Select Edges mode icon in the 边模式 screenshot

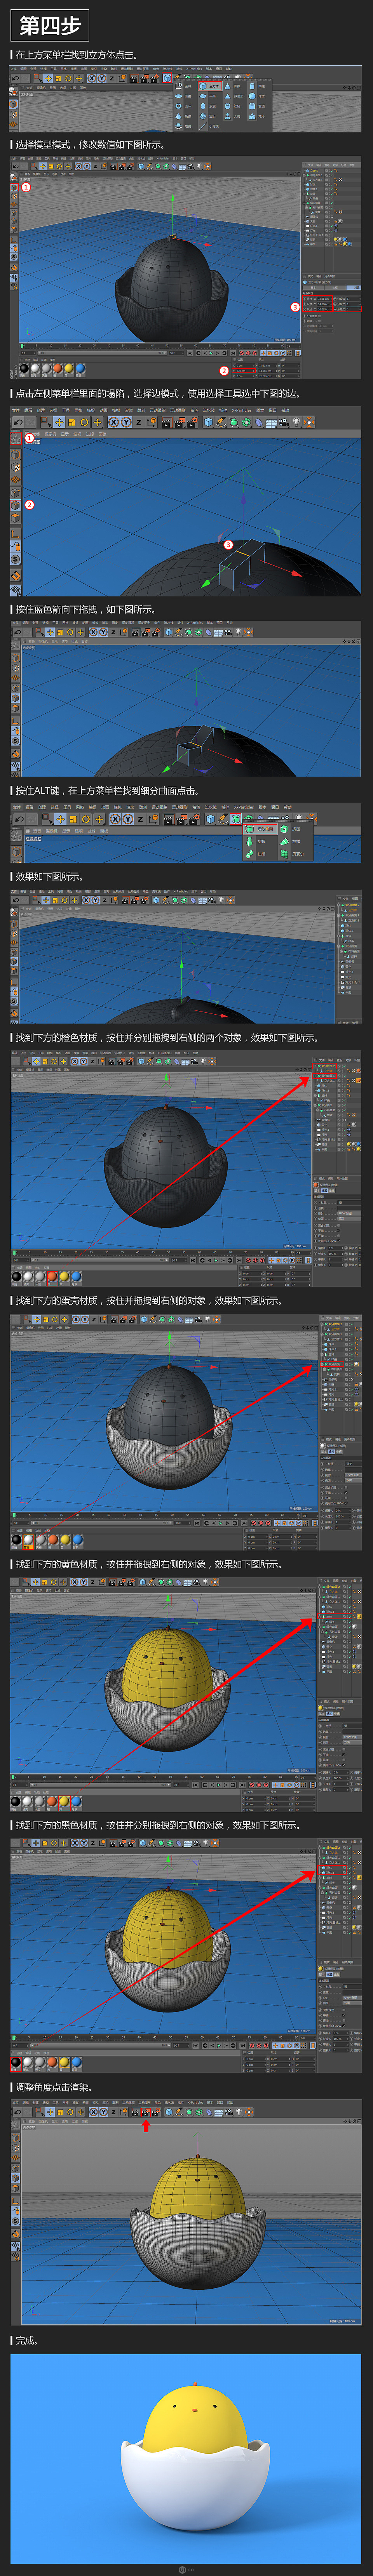click(x=16, y=505)
